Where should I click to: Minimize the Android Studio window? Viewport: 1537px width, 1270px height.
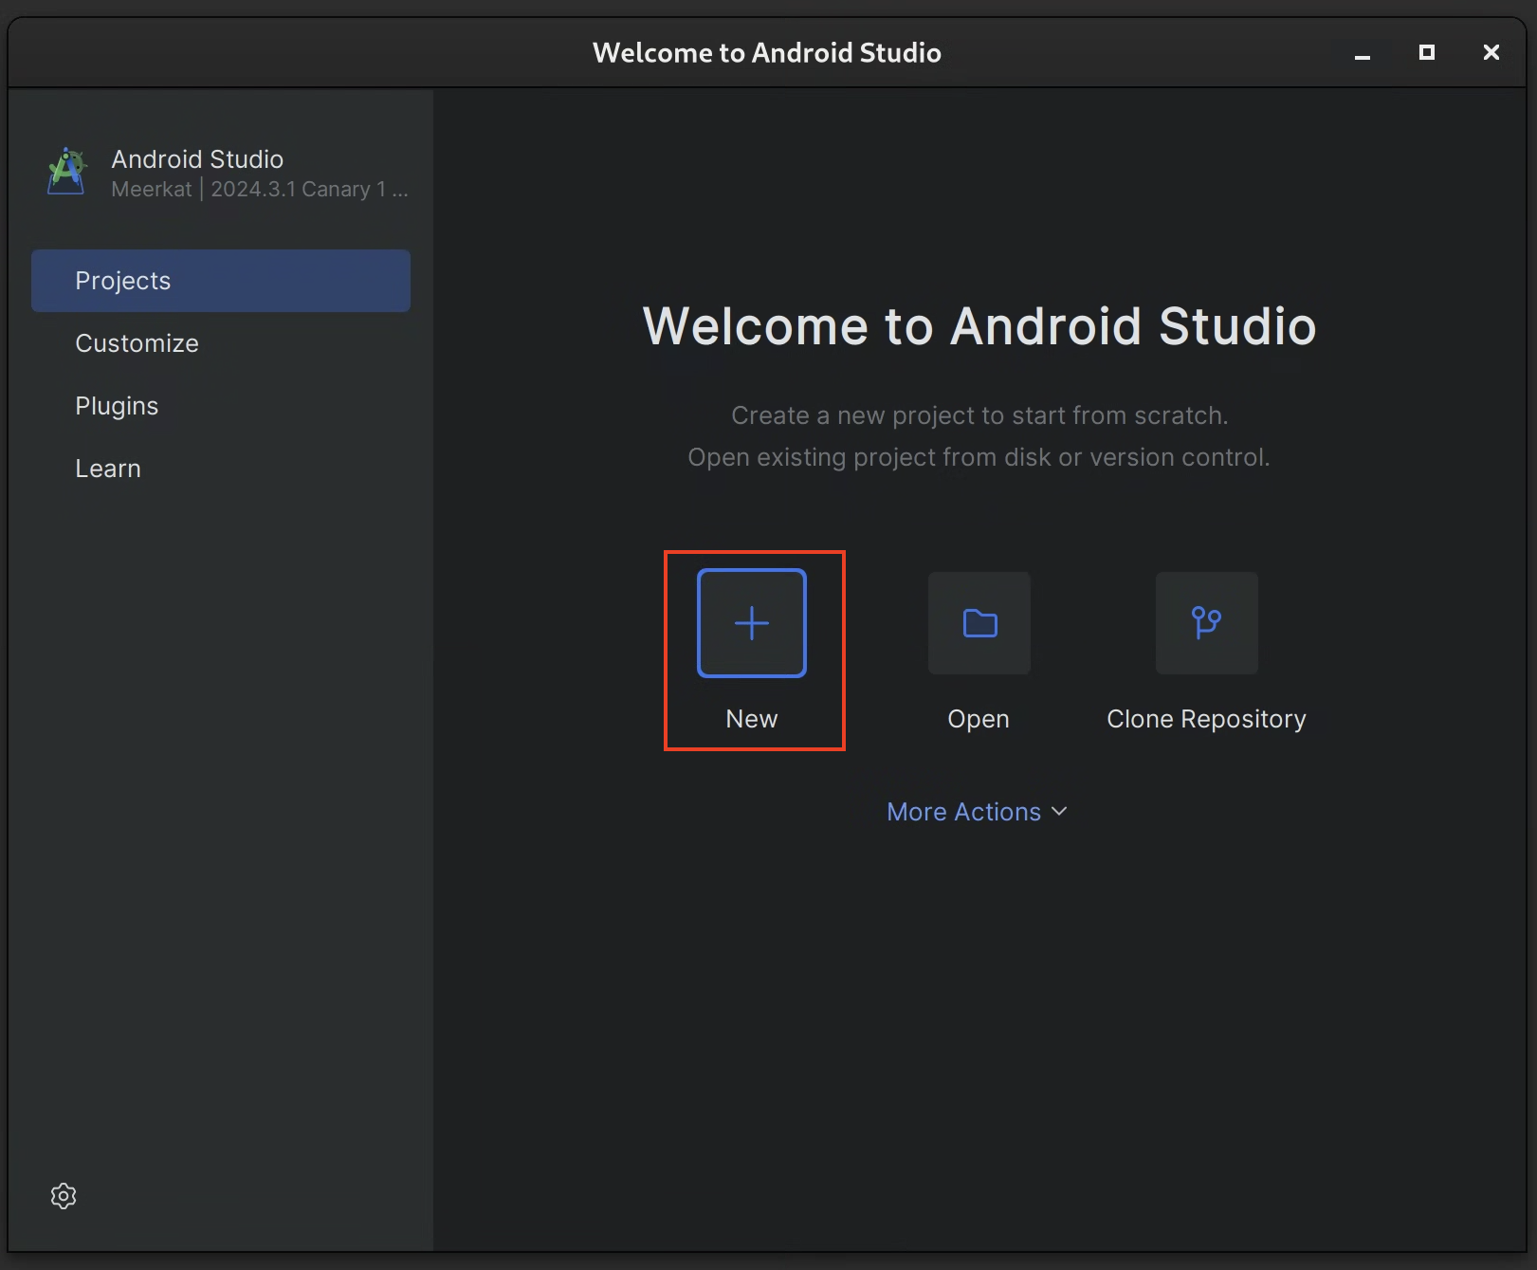(1363, 53)
